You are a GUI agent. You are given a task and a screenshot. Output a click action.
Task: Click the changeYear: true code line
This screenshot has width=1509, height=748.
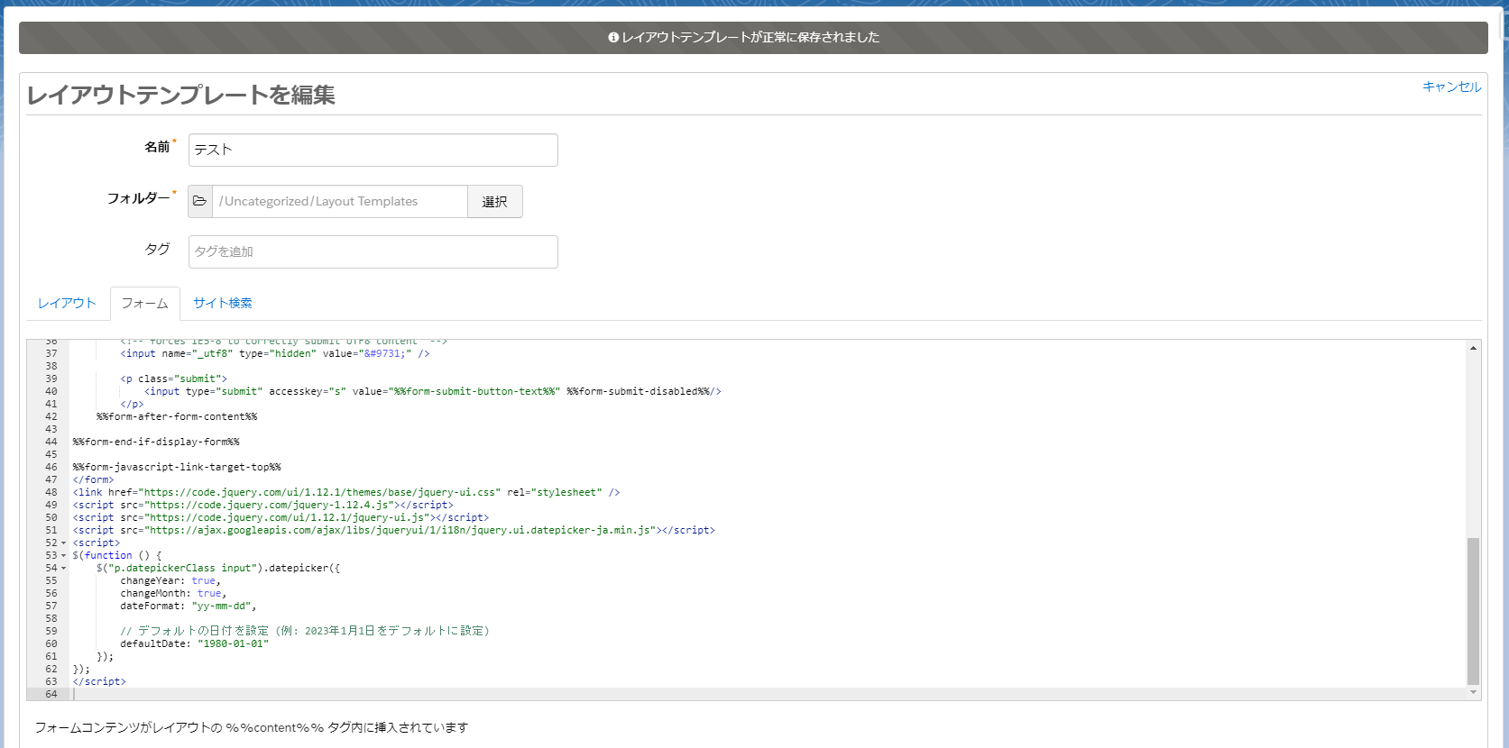pos(170,580)
